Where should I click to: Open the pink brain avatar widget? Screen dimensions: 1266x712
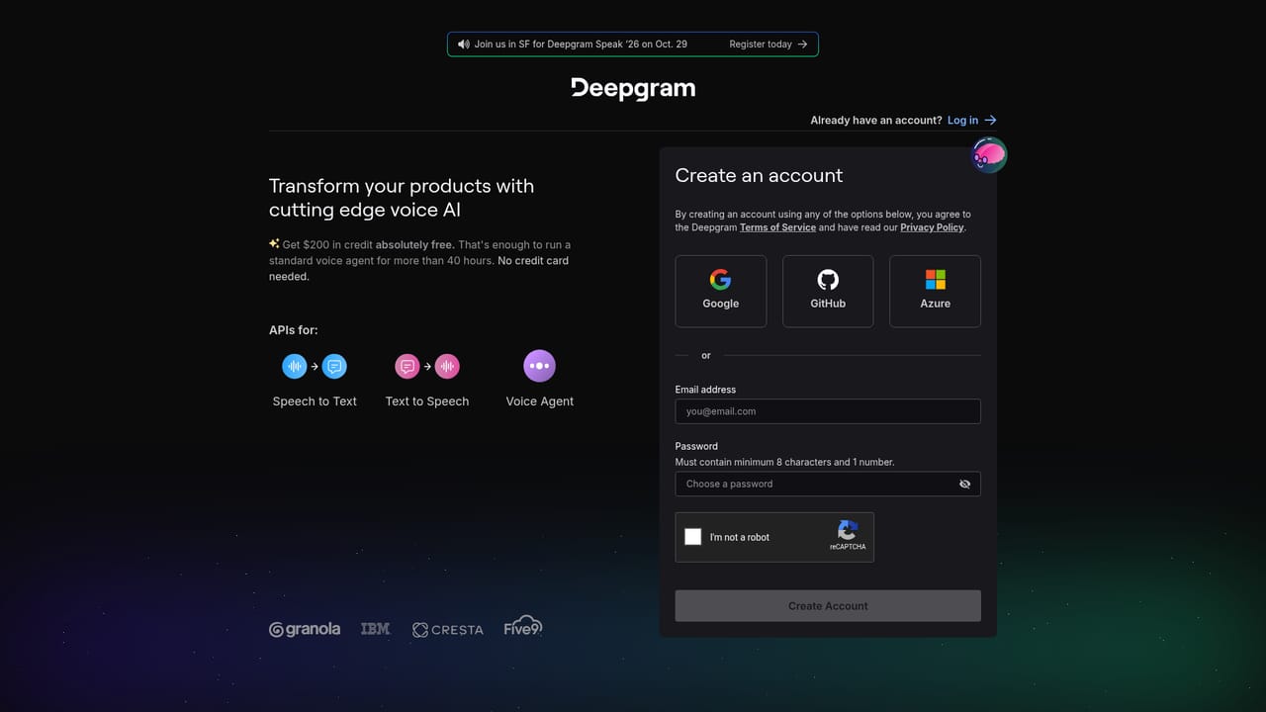(x=989, y=155)
